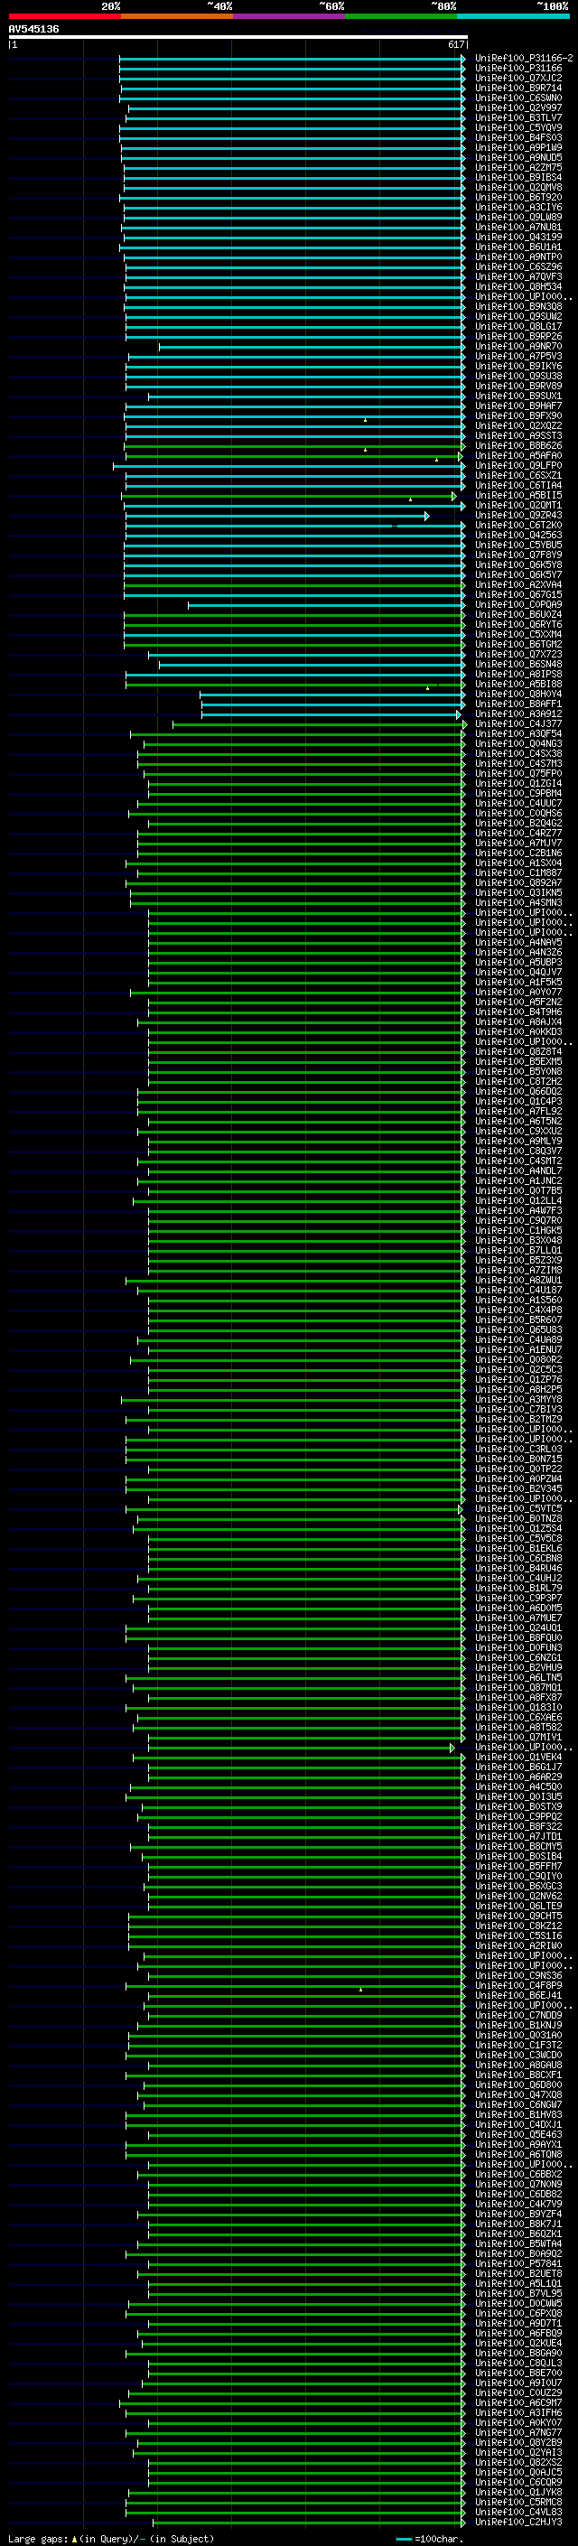
Task: Select the UniRef100_Q42563 label
Action: 518,535
